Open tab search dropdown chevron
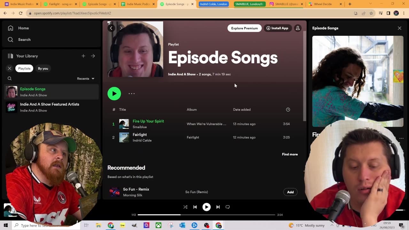The image size is (409, 230). click(370, 4)
